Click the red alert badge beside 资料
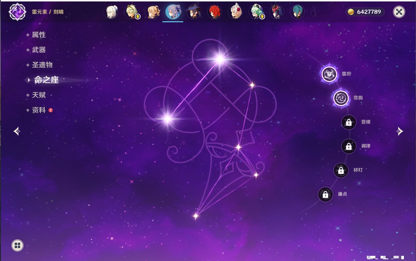 pos(51,110)
